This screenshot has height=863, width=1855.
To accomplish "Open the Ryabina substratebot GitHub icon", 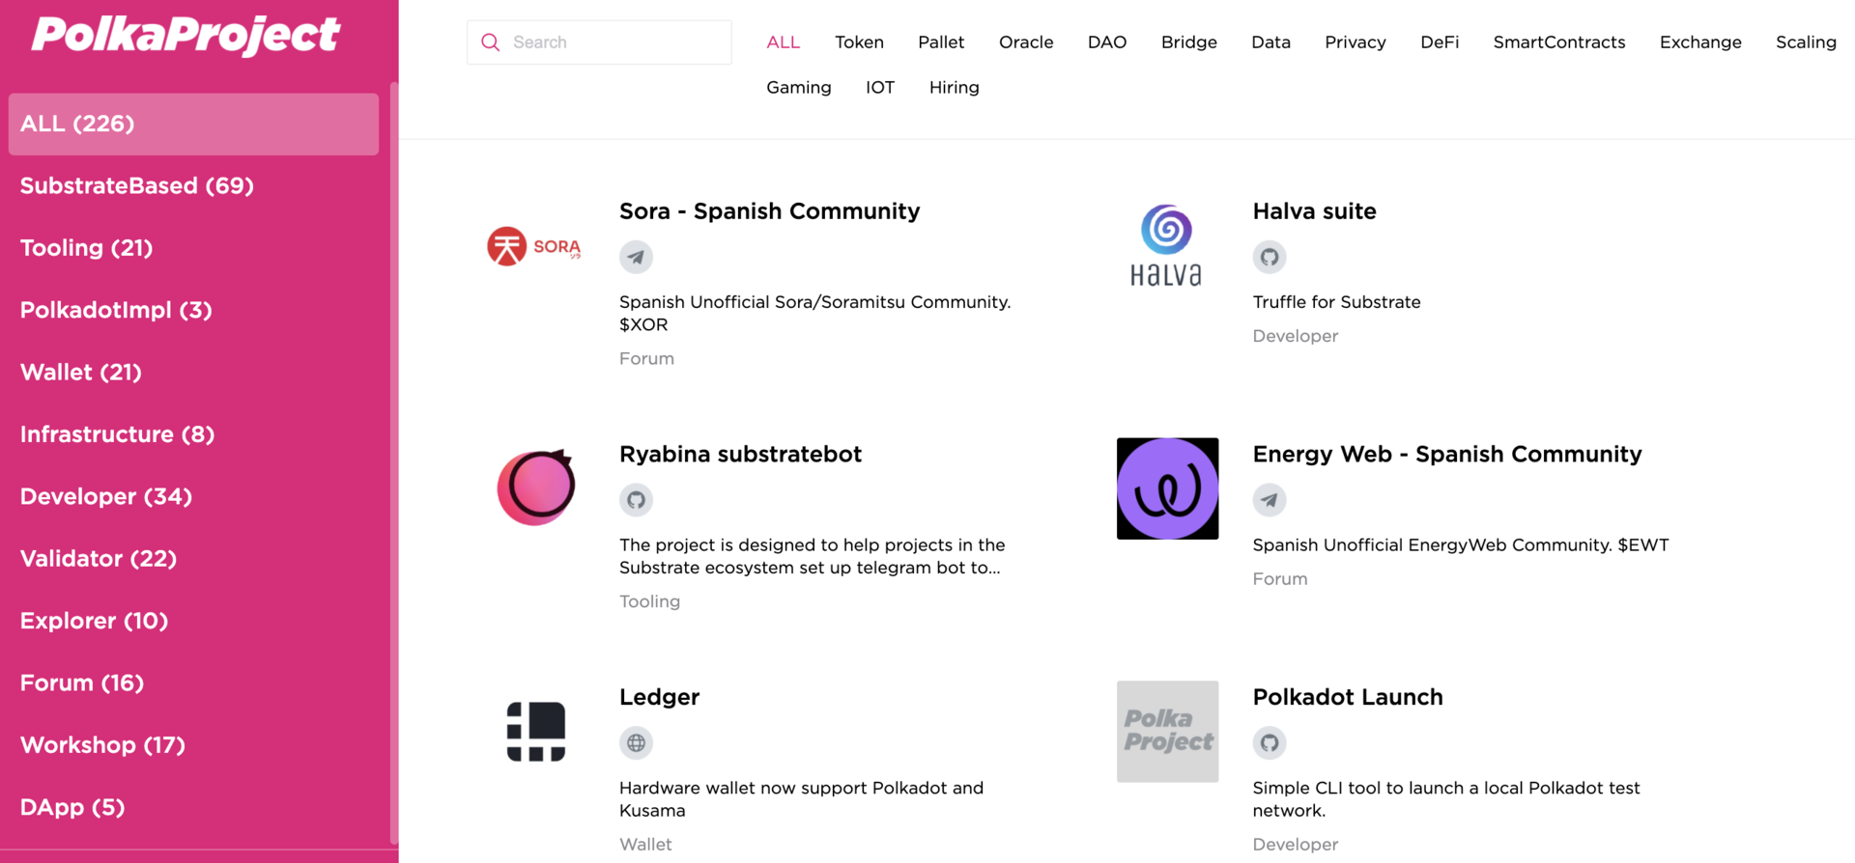I will coord(636,500).
